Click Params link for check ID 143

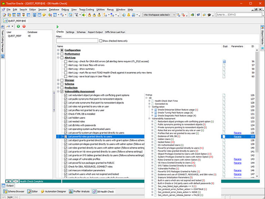tap(237, 159)
